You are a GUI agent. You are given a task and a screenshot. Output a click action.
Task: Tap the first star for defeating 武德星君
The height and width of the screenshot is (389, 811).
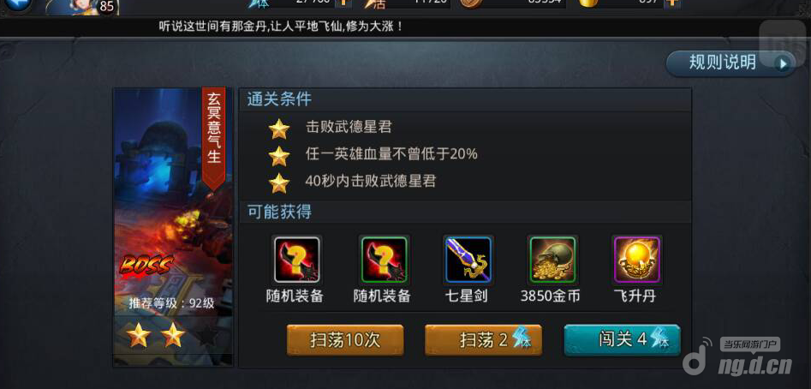tap(279, 129)
